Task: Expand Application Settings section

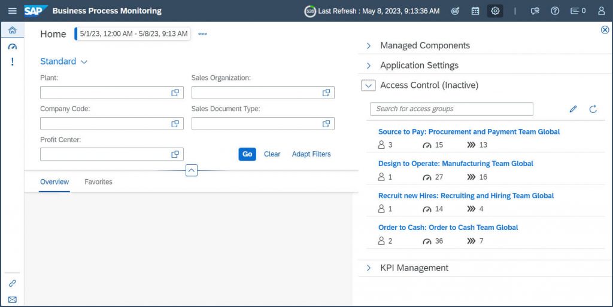Action: click(368, 66)
